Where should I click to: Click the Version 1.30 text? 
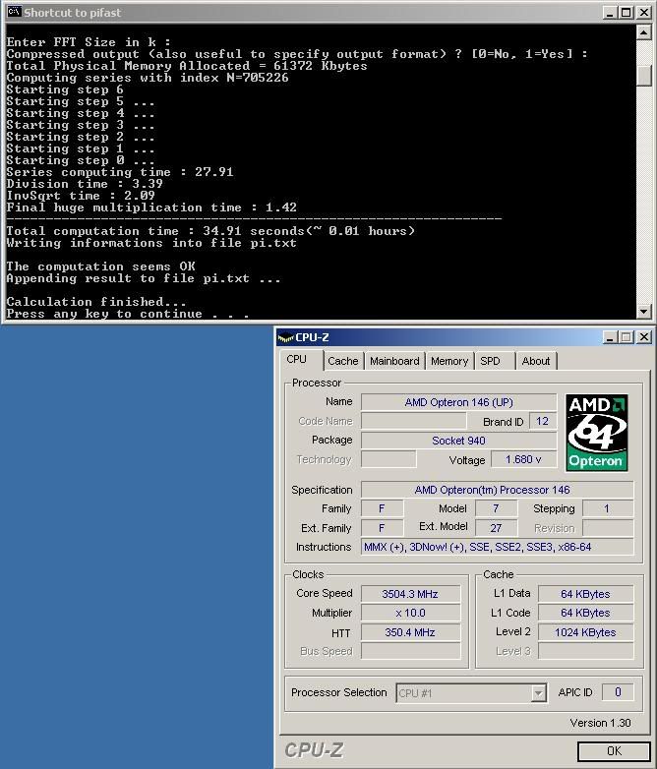coord(600,723)
